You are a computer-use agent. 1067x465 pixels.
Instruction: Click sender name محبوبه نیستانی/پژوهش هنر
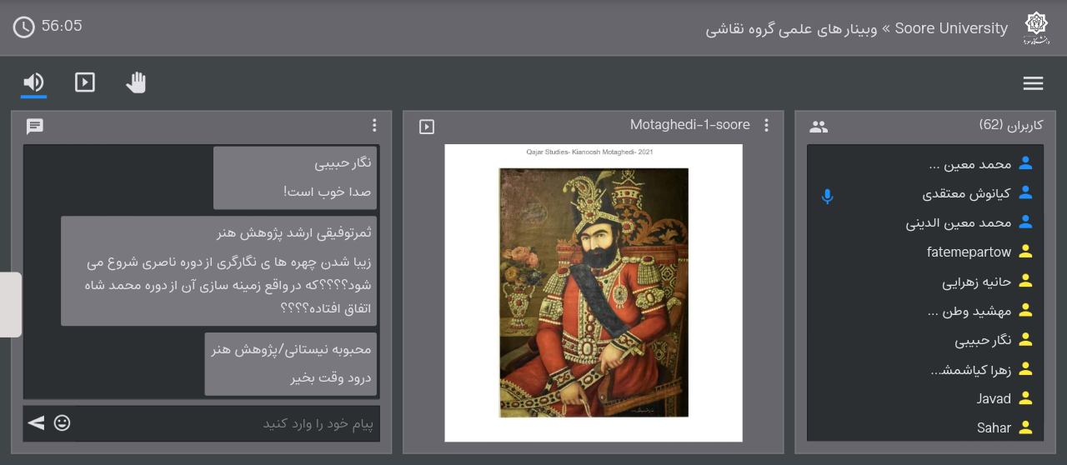click(291, 348)
